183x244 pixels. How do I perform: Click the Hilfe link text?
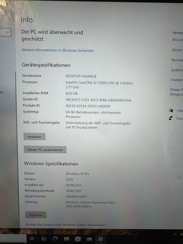180,111
